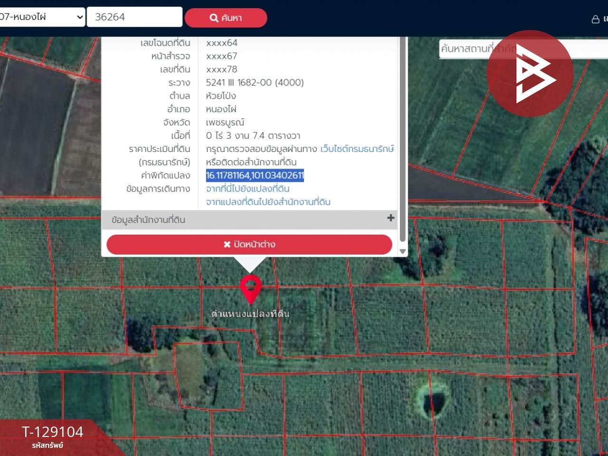Open the 07-หนองไผ่ office dropdown
Viewport: 608px width, 456px height.
[42, 17]
